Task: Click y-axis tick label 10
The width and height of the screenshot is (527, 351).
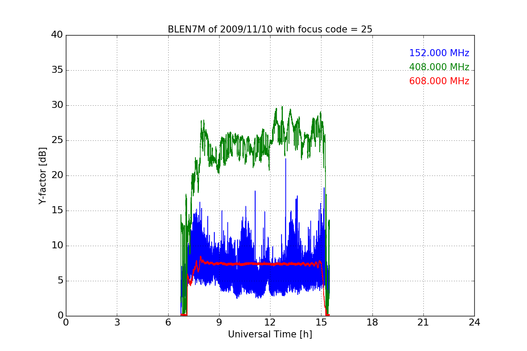Action: pyautogui.click(x=57, y=246)
